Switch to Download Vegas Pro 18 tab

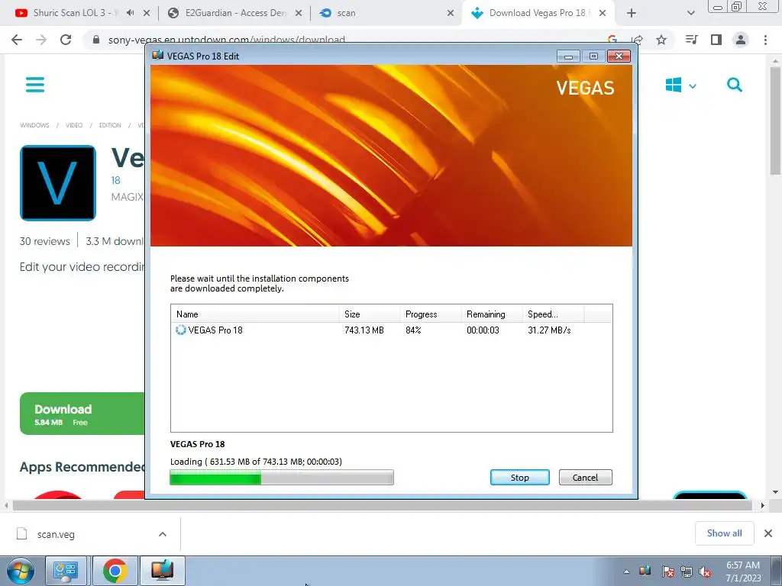tap(538, 13)
